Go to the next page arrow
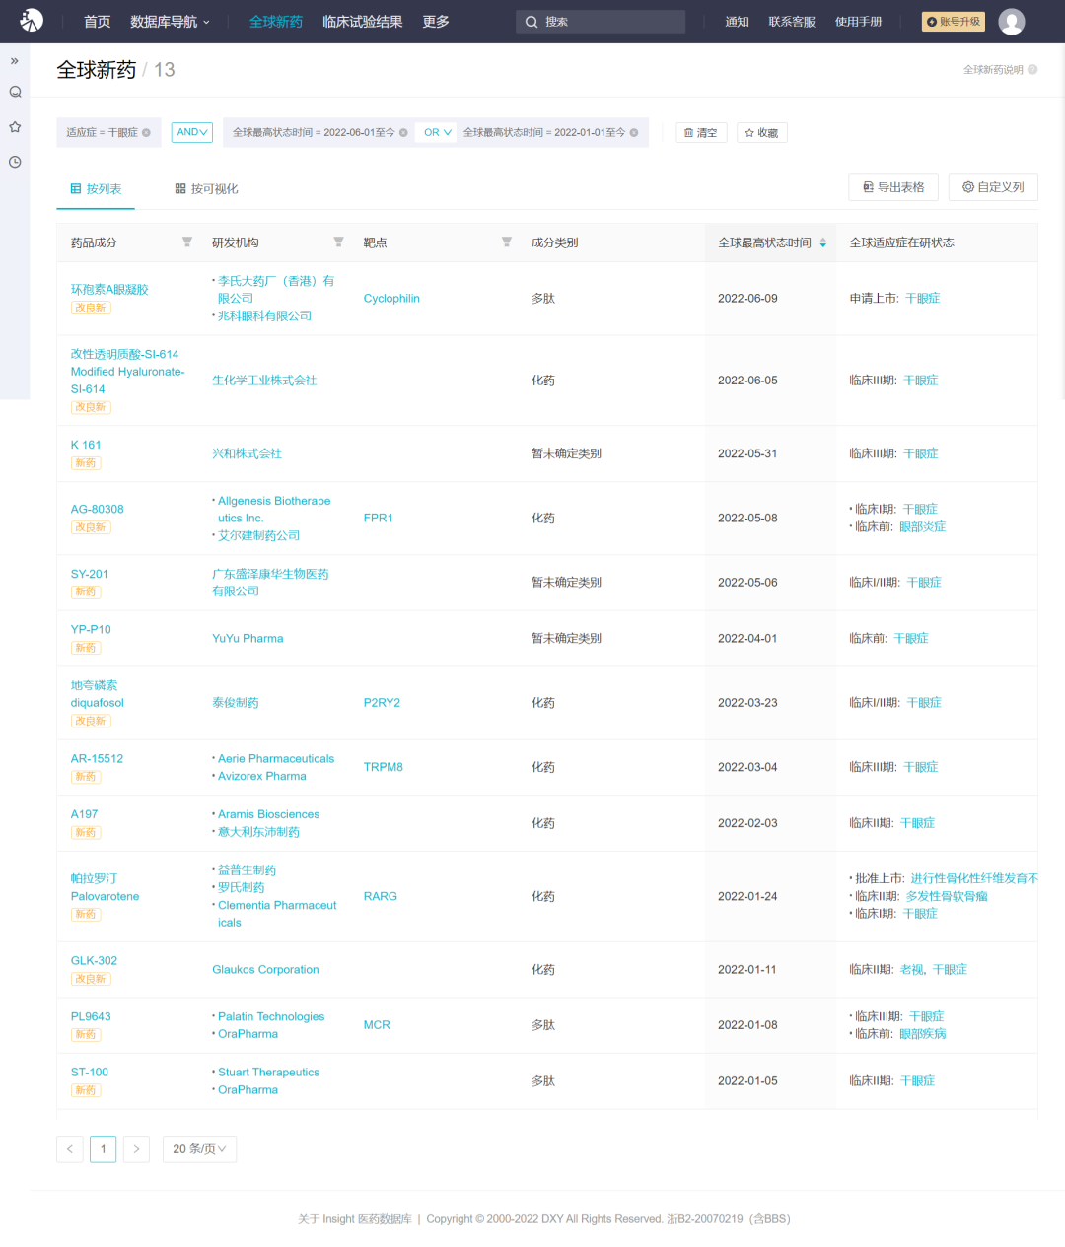 pos(136,1149)
